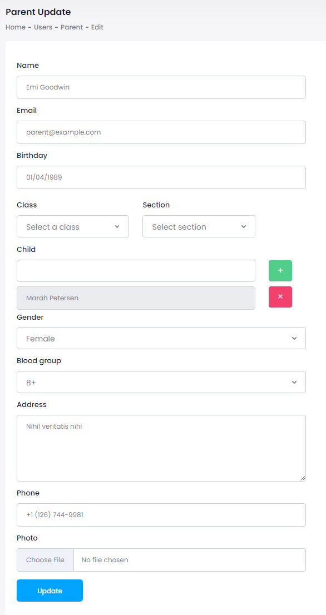Click the Section dropdown chevron arrow
Image resolution: width=326 pixels, height=615 pixels.
pyautogui.click(x=243, y=227)
